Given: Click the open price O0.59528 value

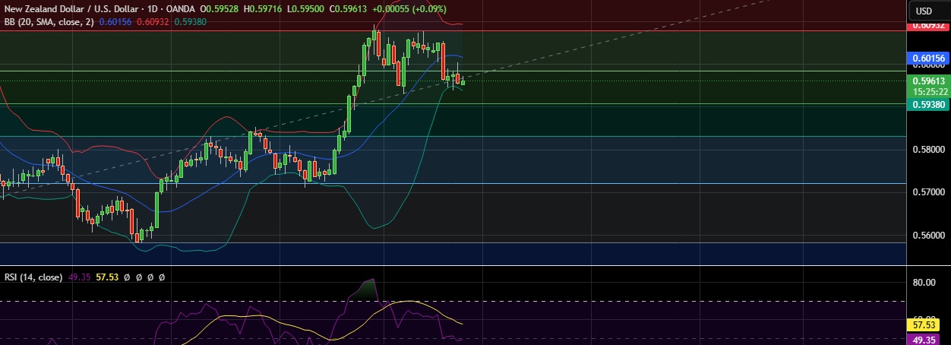Looking at the screenshot, I should coord(221,8).
